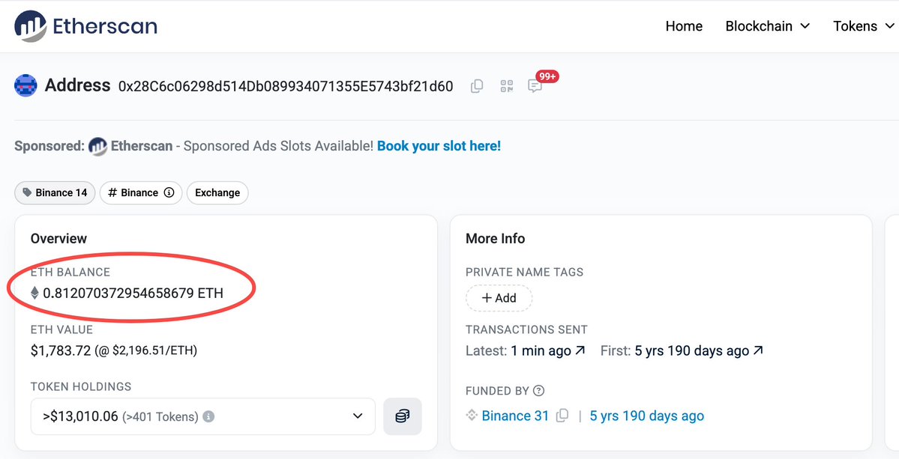Show the address QR code
899x459 pixels.
pos(506,86)
